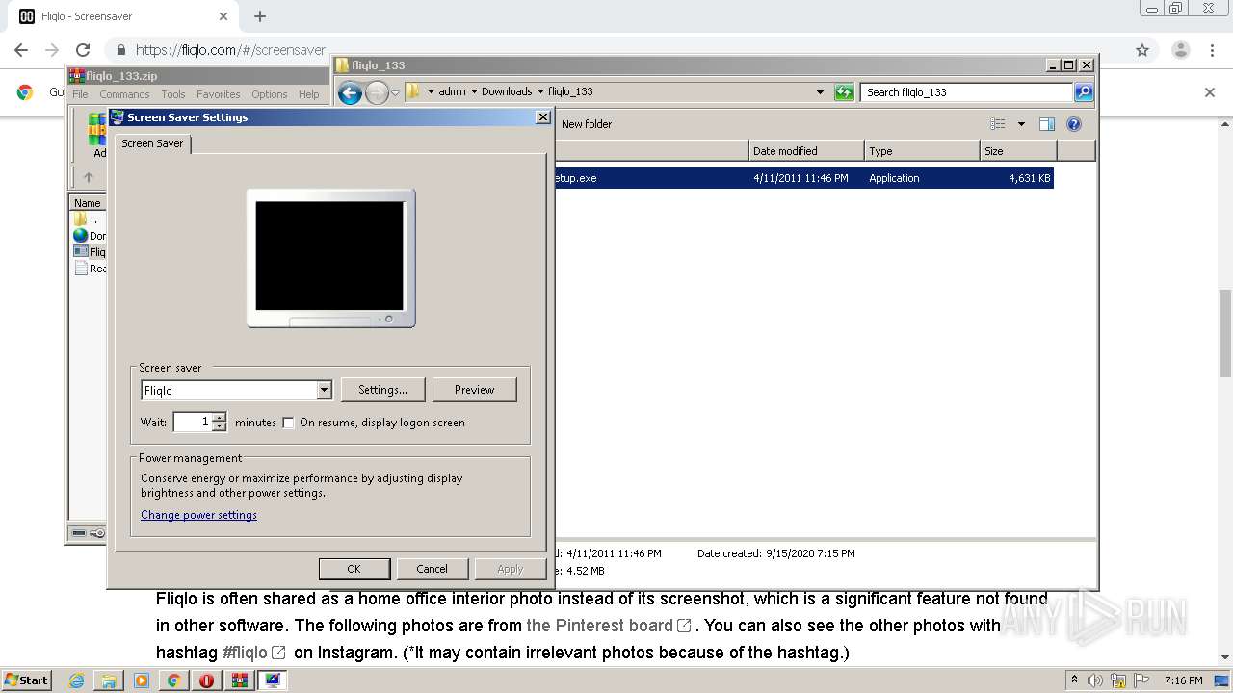Screen dimensions: 1233x693
Task: Launch Internet Explorer from taskbar
Action: [x=76, y=680]
